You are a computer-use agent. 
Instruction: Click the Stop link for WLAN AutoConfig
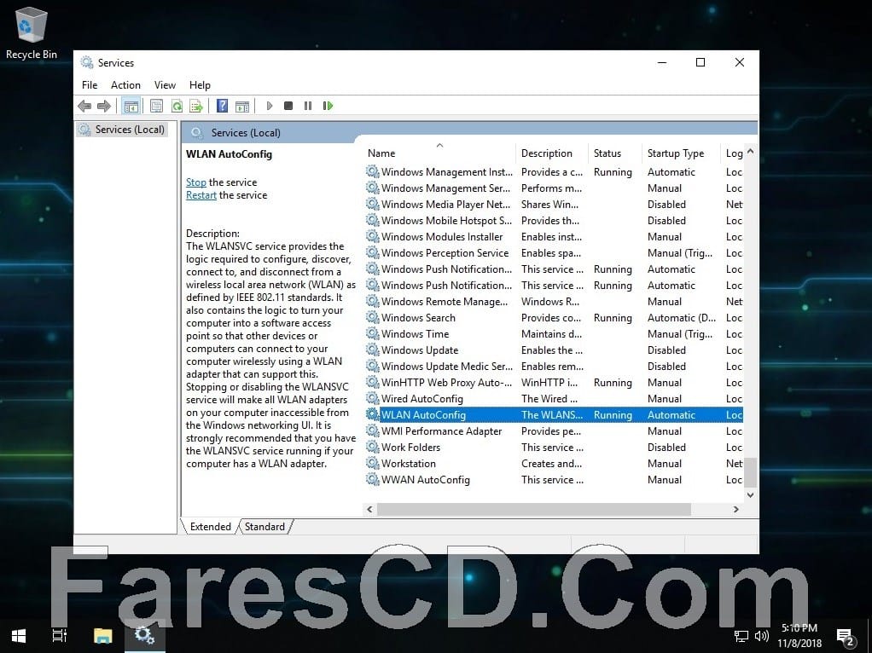195,182
